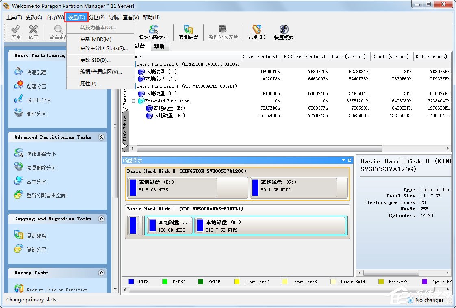Click the 恢复删除分区 sidebar icon

tap(19, 167)
